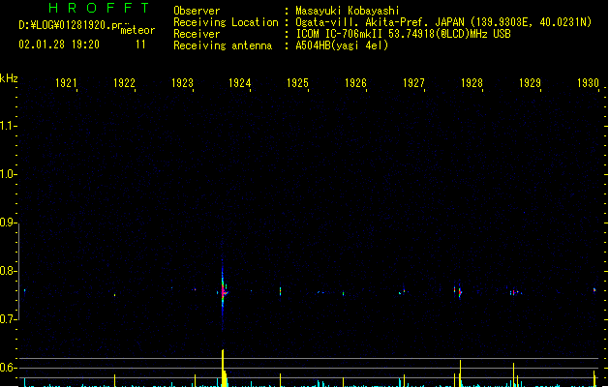Click the Receiver label
Image resolution: width=609 pixels, height=387 pixels.
tap(197, 34)
